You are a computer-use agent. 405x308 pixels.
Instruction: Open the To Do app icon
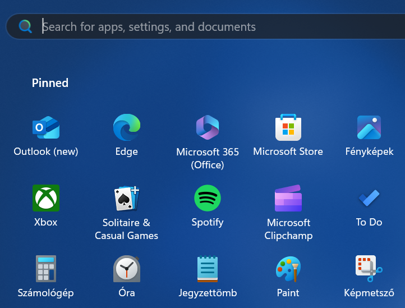tap(369, 198)
